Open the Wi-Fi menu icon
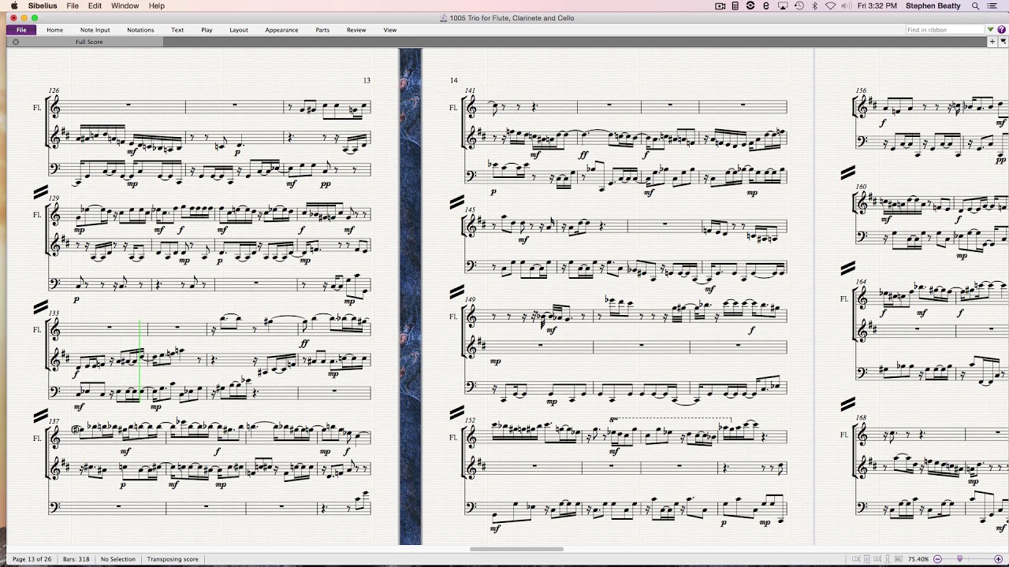The height and width of the screenshot is (567, 1009). [830, 6]
